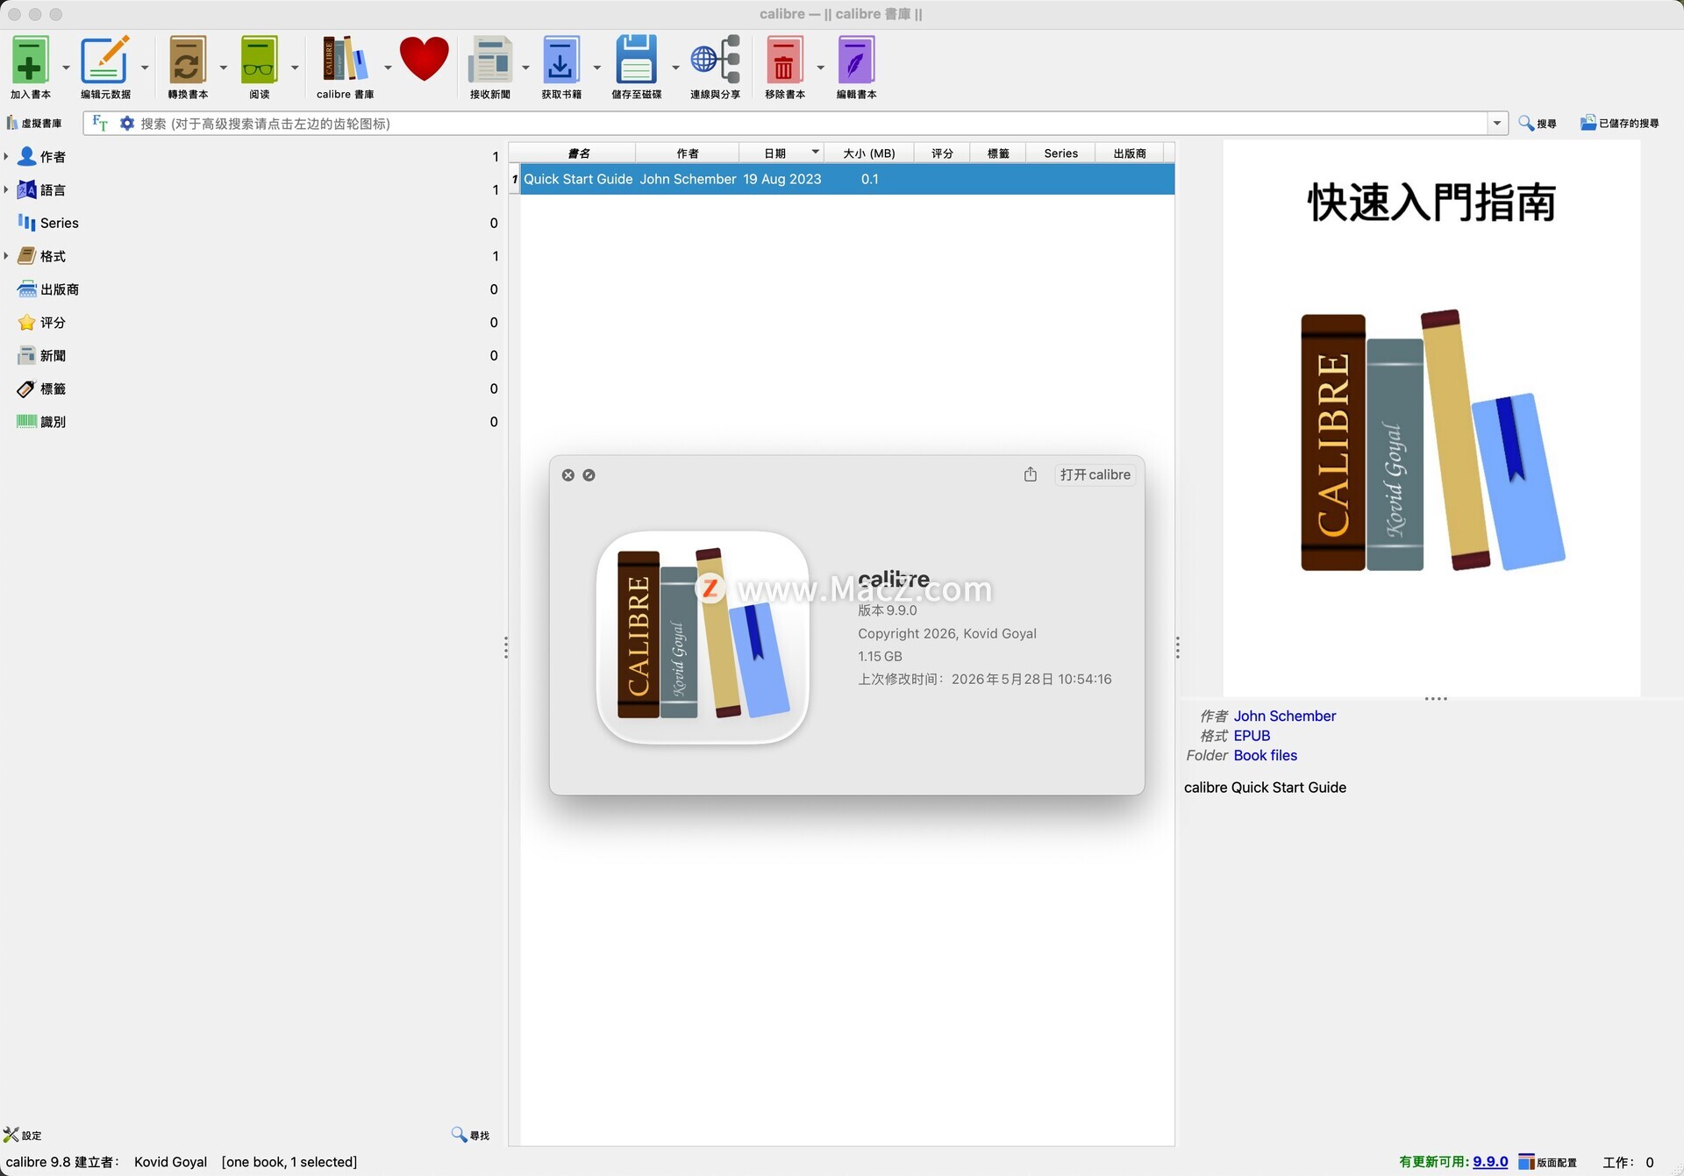The image size is (1684, 1176).
Task: Click the 打开 calibre button in popup
Action: (x=1095, y=474)
